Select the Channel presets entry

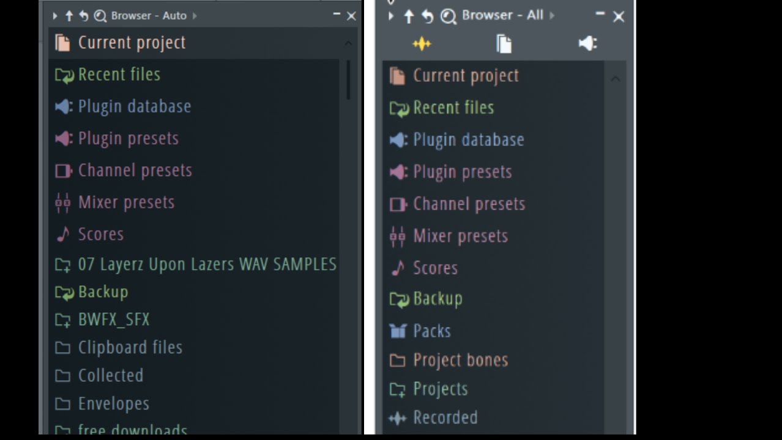coord(135,170)
